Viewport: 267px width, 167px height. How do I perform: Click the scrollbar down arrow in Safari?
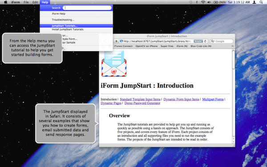234,142
